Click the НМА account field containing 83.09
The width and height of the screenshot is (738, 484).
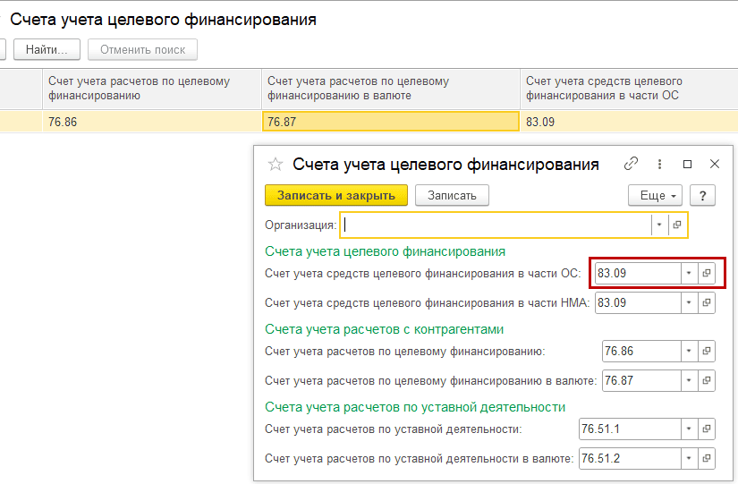click(638, 302)
